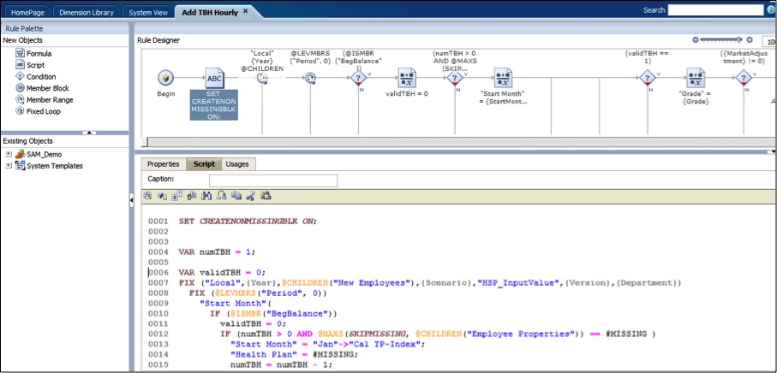
Task: Zoom in with the plus button
Action: click(x=750, y=40)
